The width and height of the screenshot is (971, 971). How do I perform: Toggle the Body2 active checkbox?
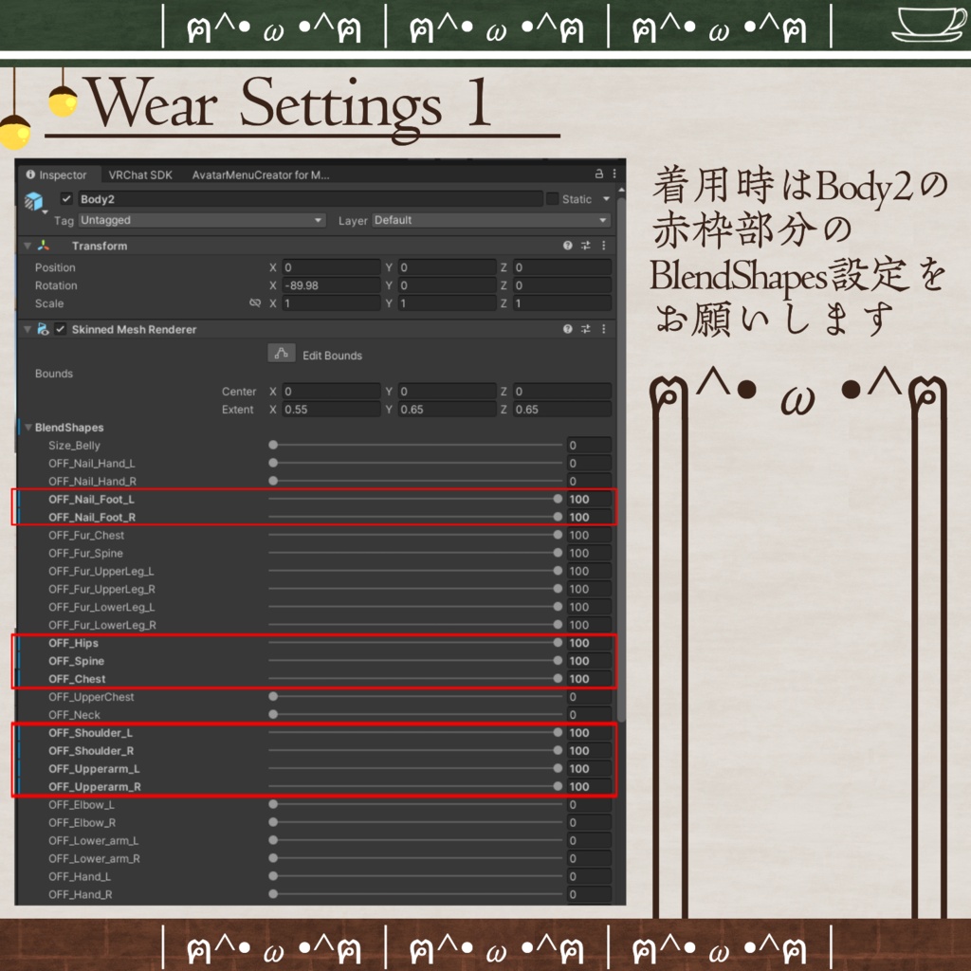point(66,199)
